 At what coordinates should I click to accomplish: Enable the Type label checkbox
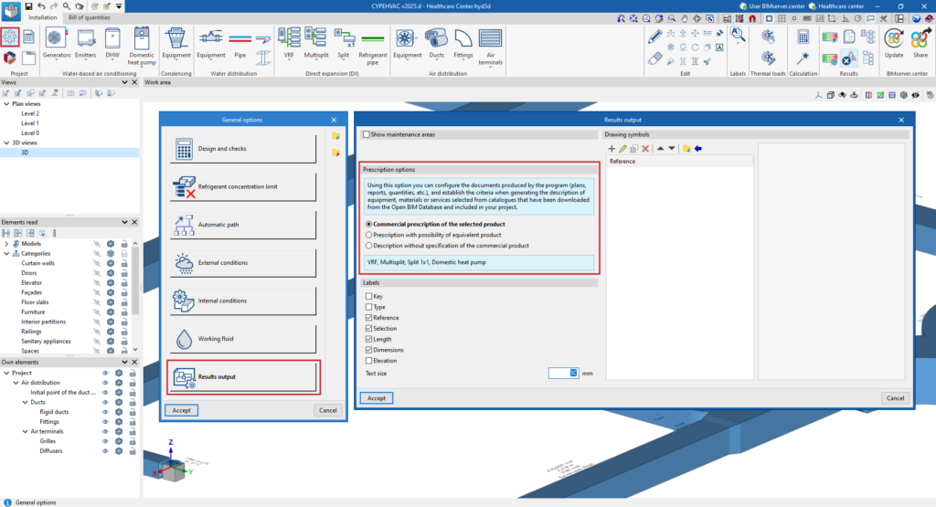tap(369, 307)
